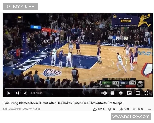Click the Dunkcity promo code banner

click(x=131, y=20)
